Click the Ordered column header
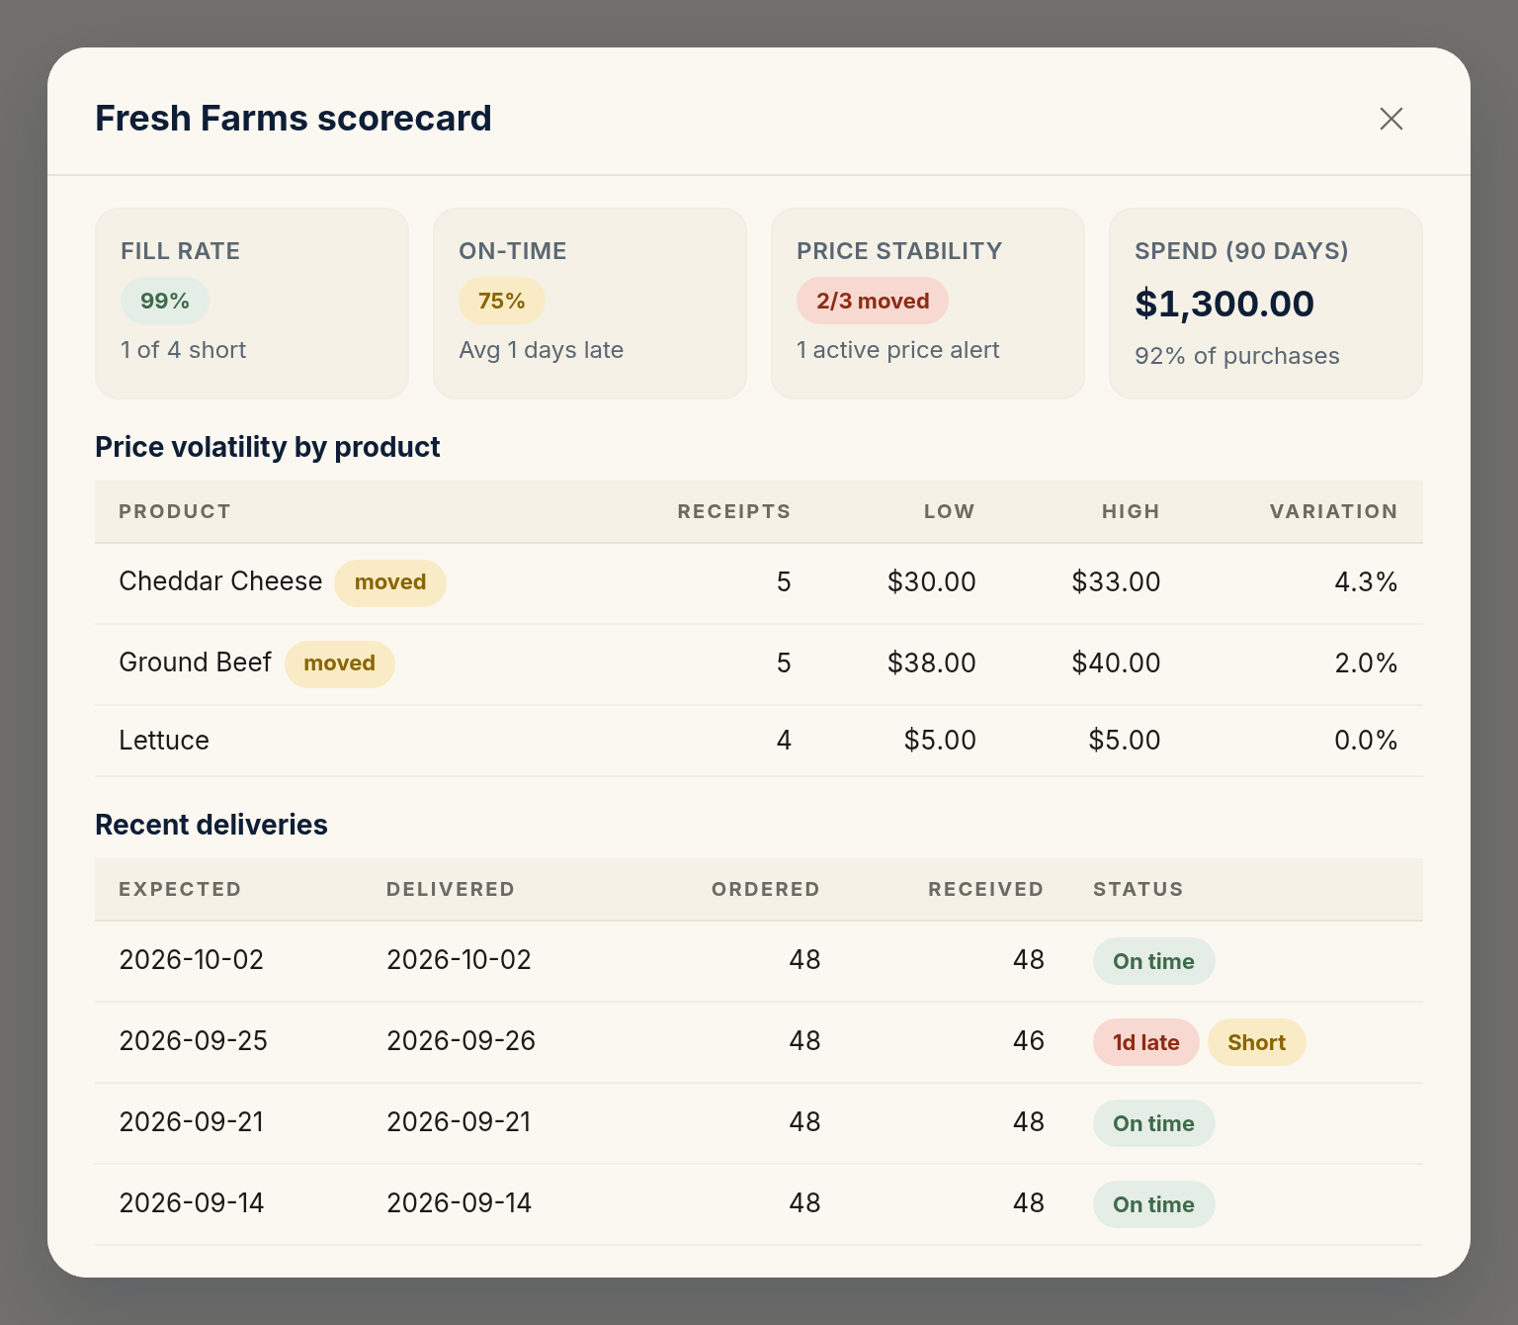1518x1325 pixels. point(765,889)
